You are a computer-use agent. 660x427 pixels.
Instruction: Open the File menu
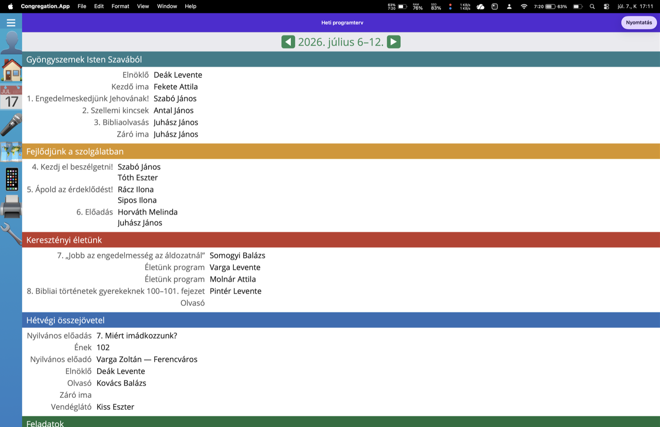click(x=82, y=6)
